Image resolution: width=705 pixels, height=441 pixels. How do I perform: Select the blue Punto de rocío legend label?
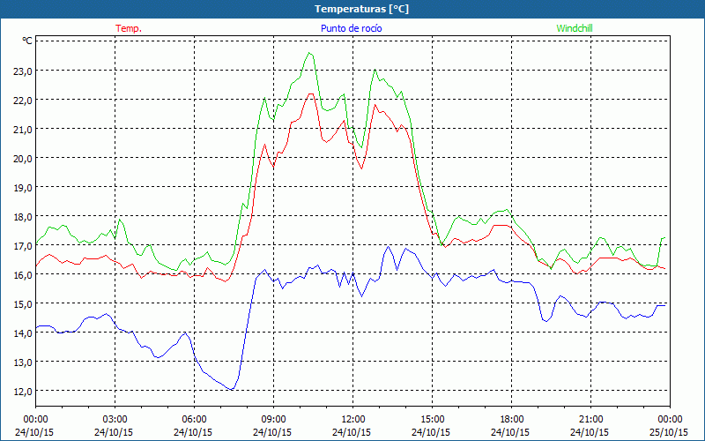[x=351, y=28]
